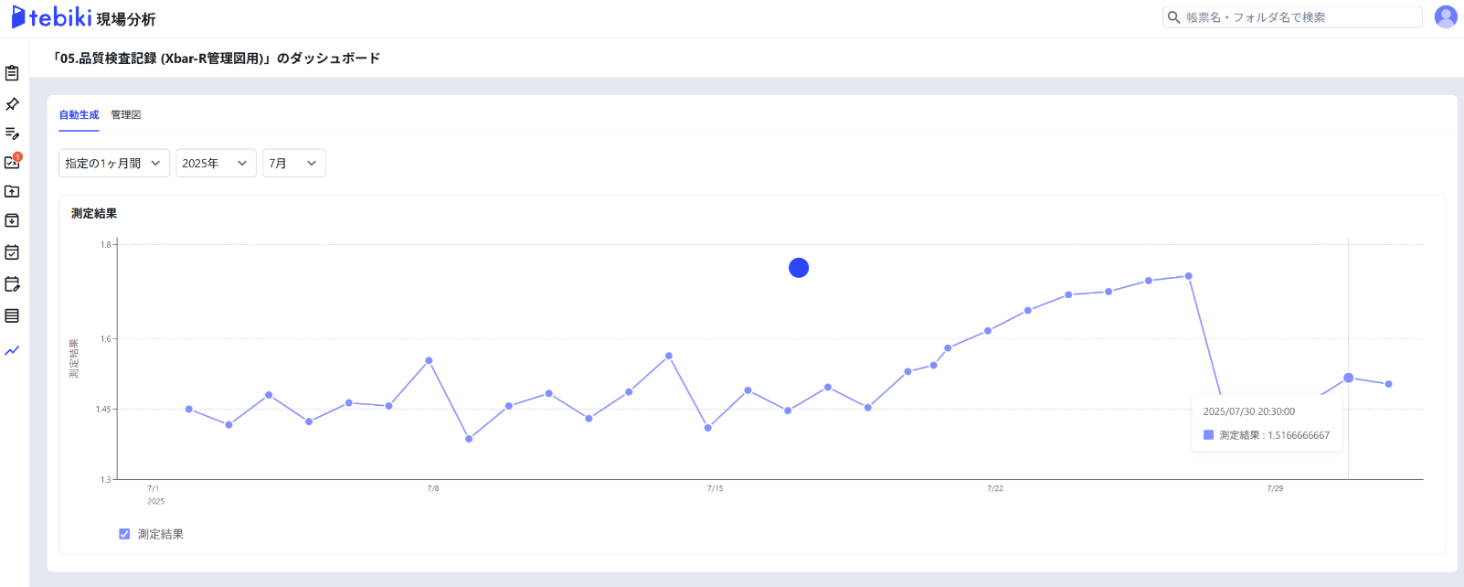The image size is (1464, 587).
Task: Open the calendar check icon in sidebar
Action: click(x=12, y=252)
